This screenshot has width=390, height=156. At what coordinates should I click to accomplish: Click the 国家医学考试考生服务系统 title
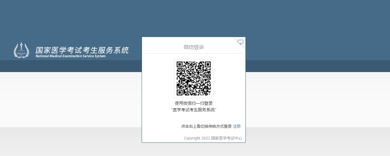(82, 50)
